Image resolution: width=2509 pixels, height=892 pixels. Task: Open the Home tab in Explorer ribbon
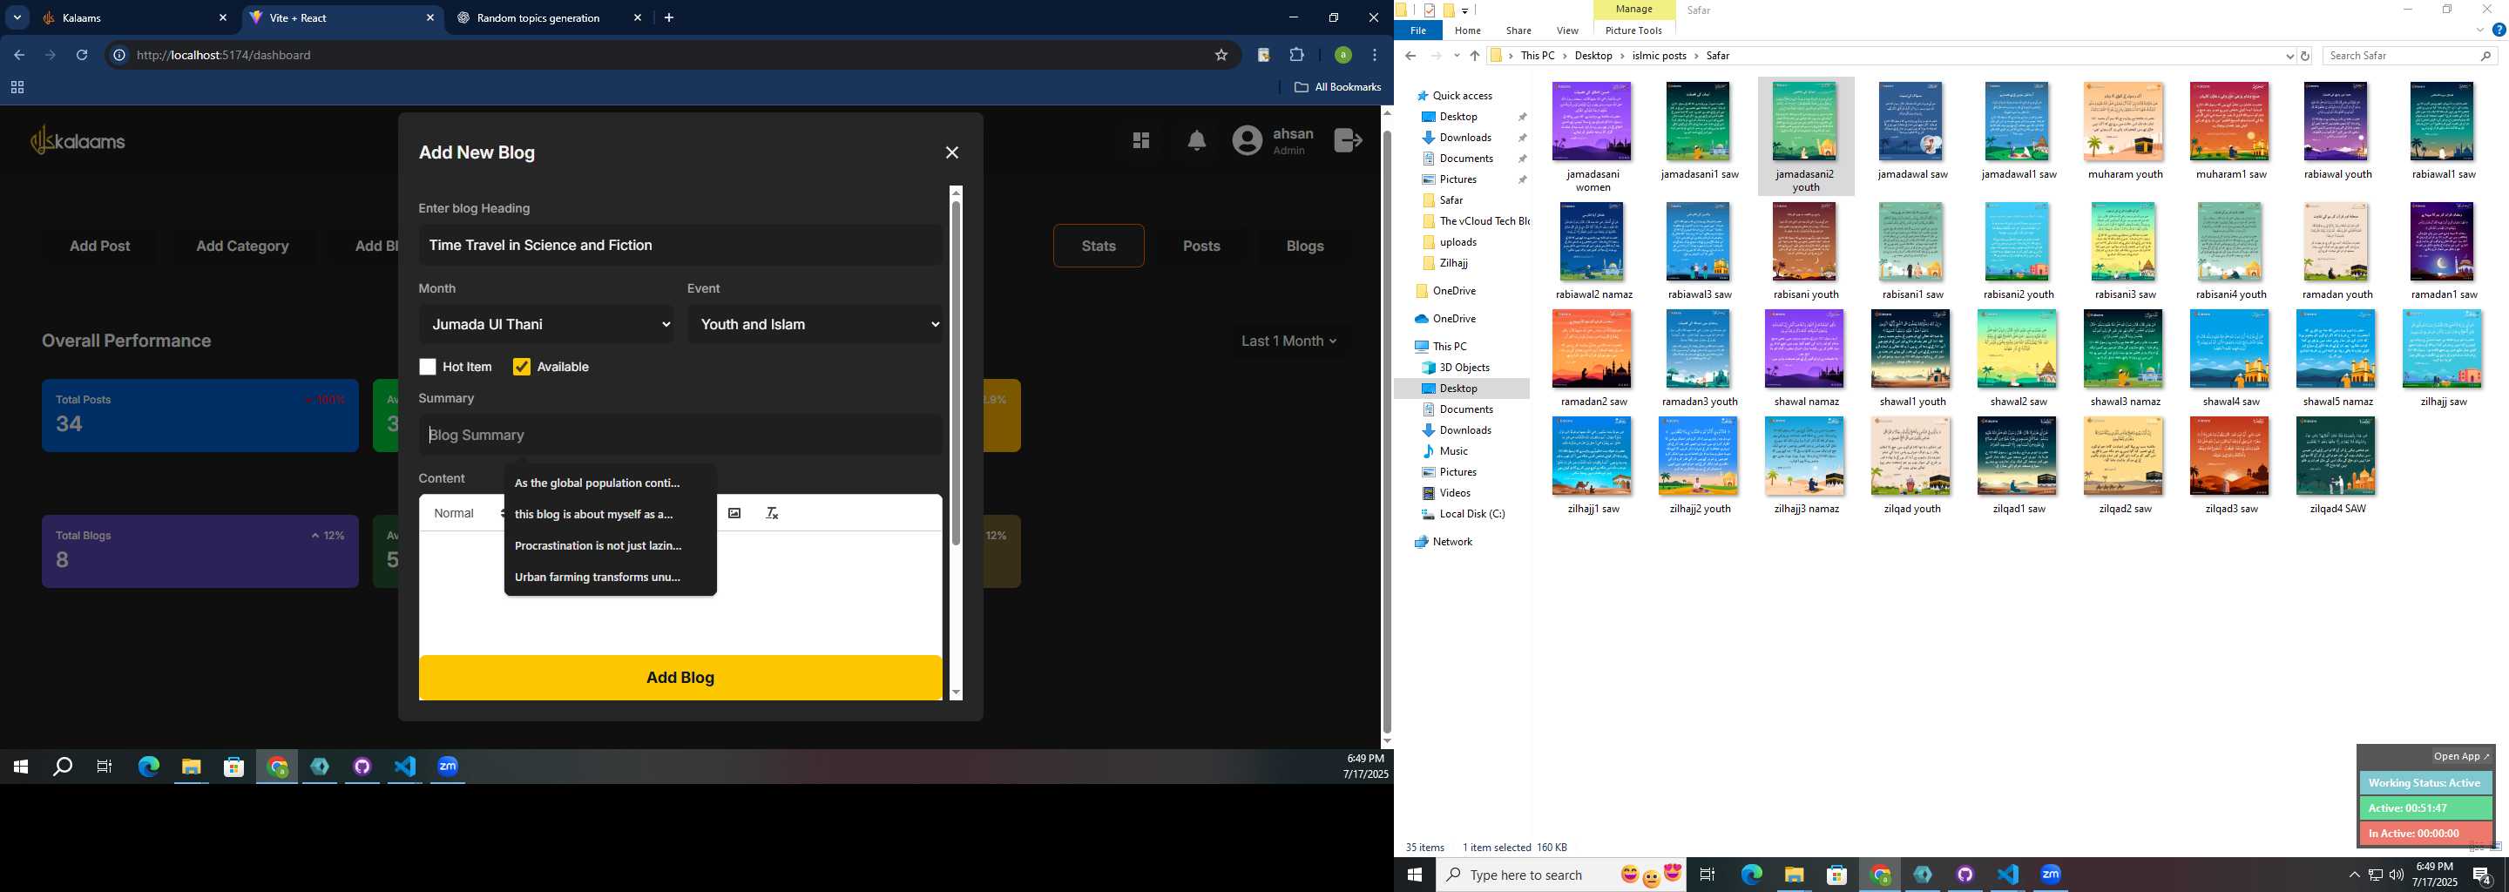coord(1467,30)
